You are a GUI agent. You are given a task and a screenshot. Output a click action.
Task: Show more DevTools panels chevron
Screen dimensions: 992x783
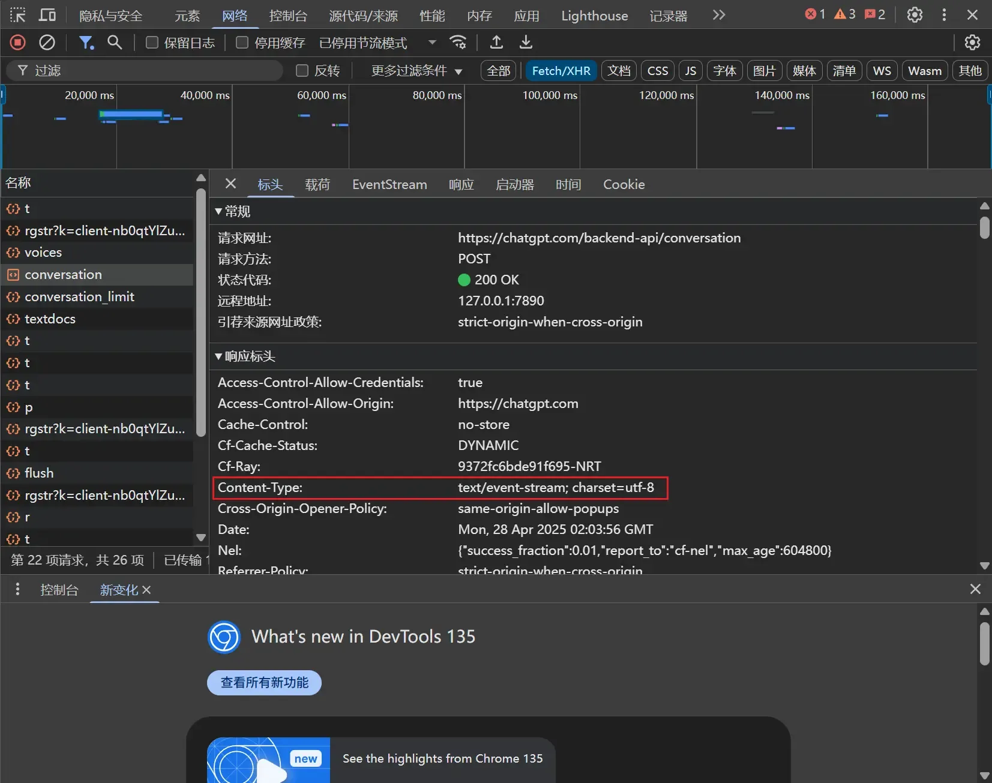click(x=719, y=15)
